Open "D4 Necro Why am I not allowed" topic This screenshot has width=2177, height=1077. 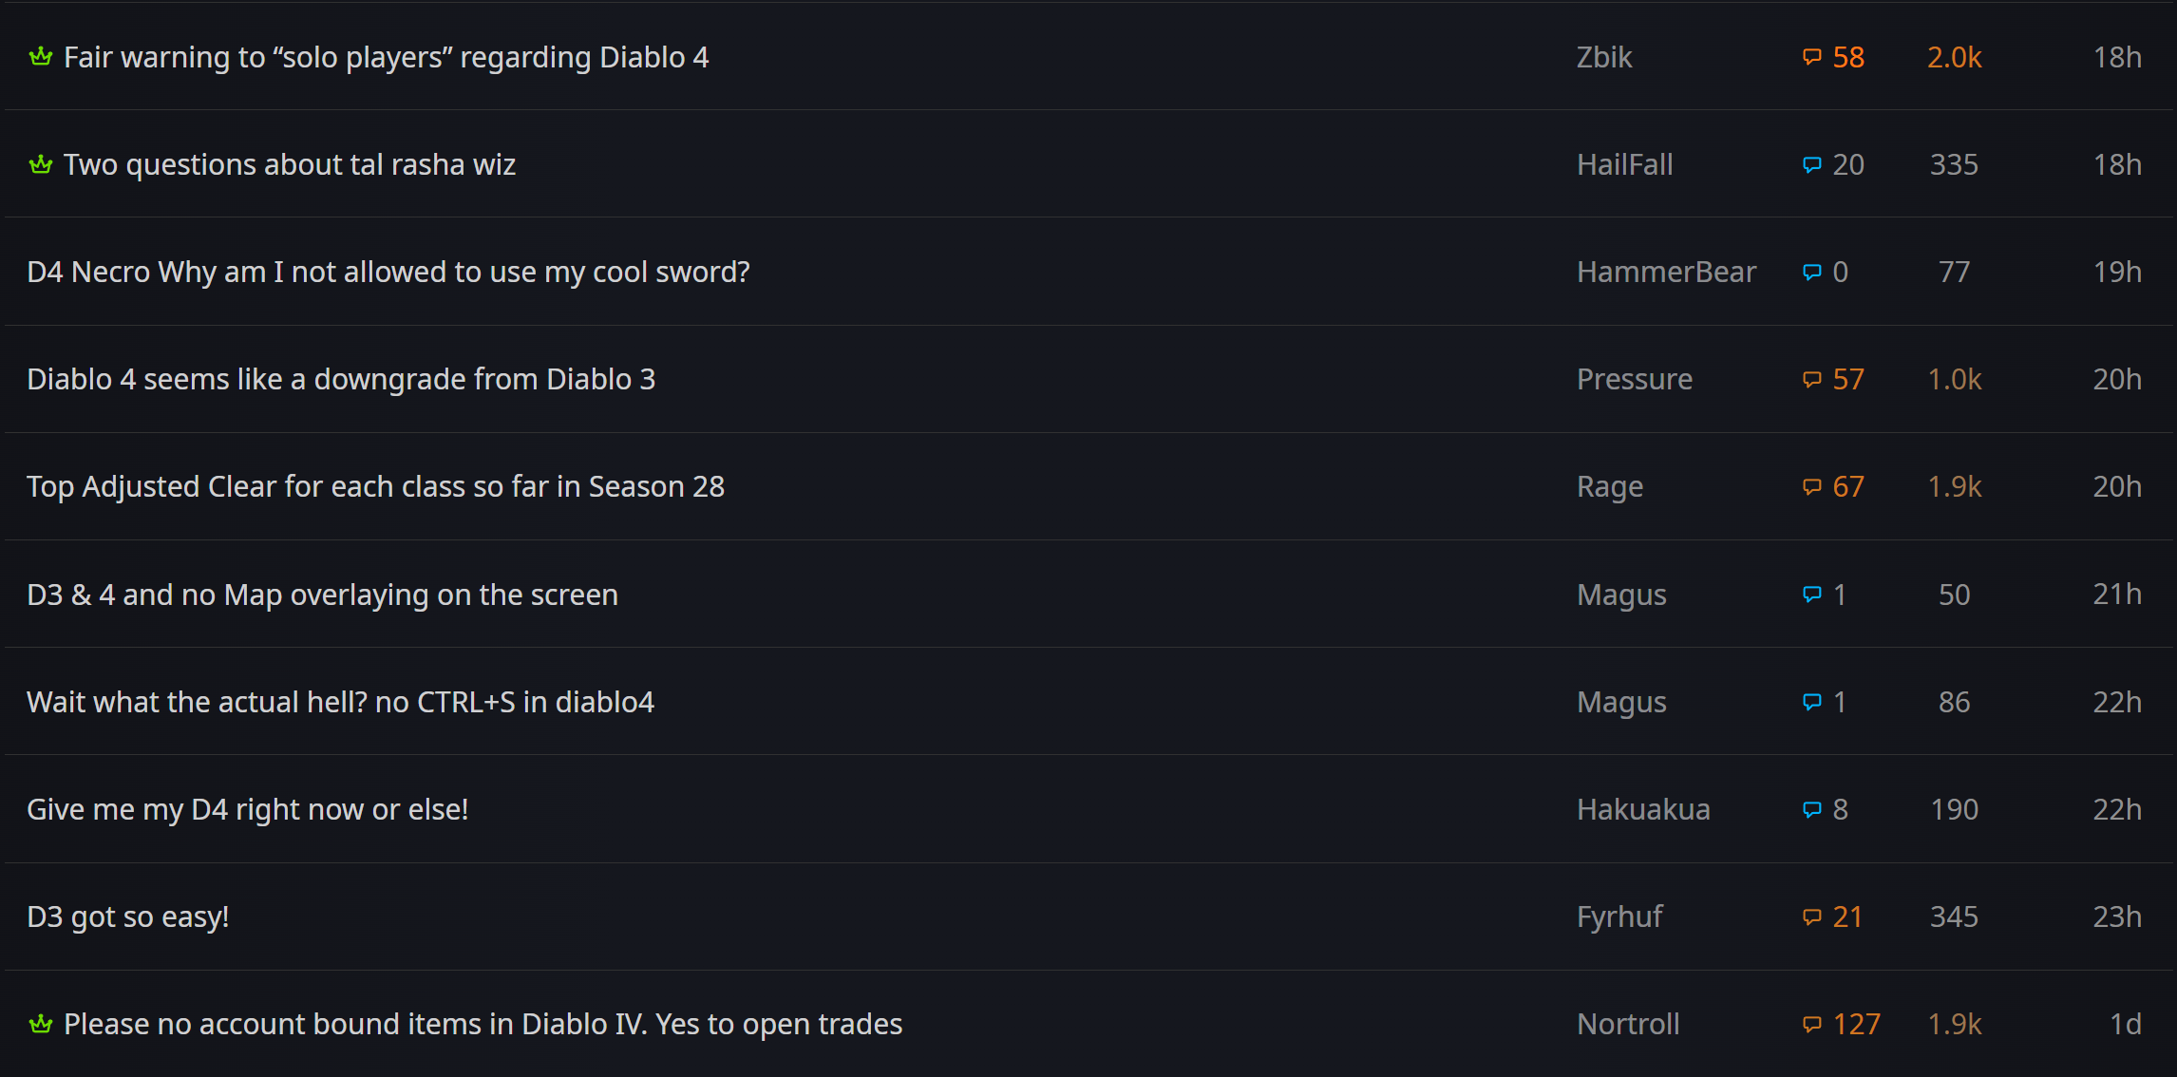388,273
